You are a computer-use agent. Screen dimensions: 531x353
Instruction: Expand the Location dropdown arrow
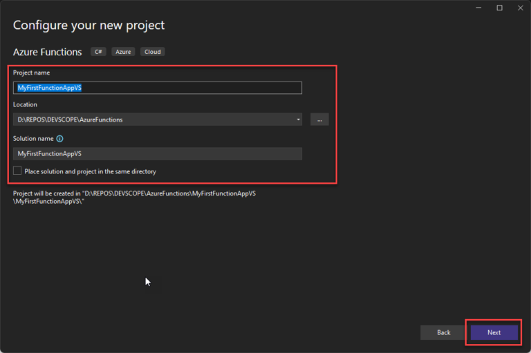pyautogui.click(x=298, y=120)
